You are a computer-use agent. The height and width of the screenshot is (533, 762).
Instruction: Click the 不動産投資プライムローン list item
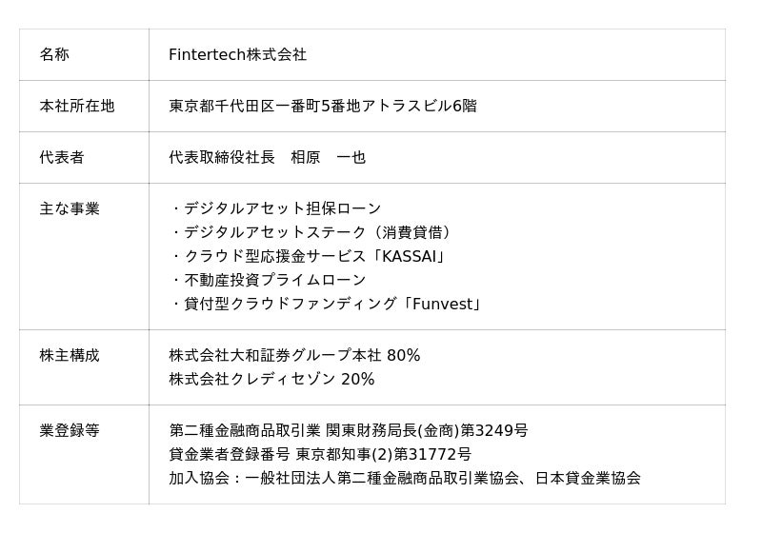pyautogui.click(x=269, y=281)
